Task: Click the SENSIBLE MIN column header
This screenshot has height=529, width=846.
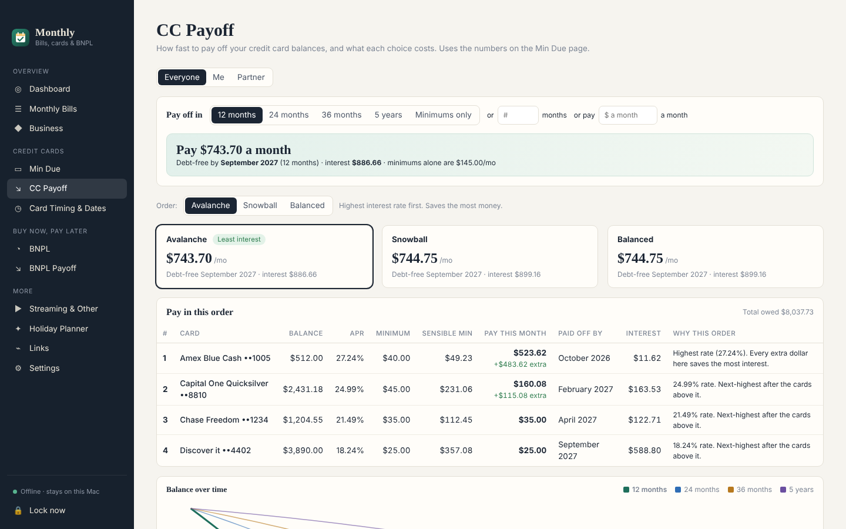Action: pyautogui.click(x=447, y=333)
